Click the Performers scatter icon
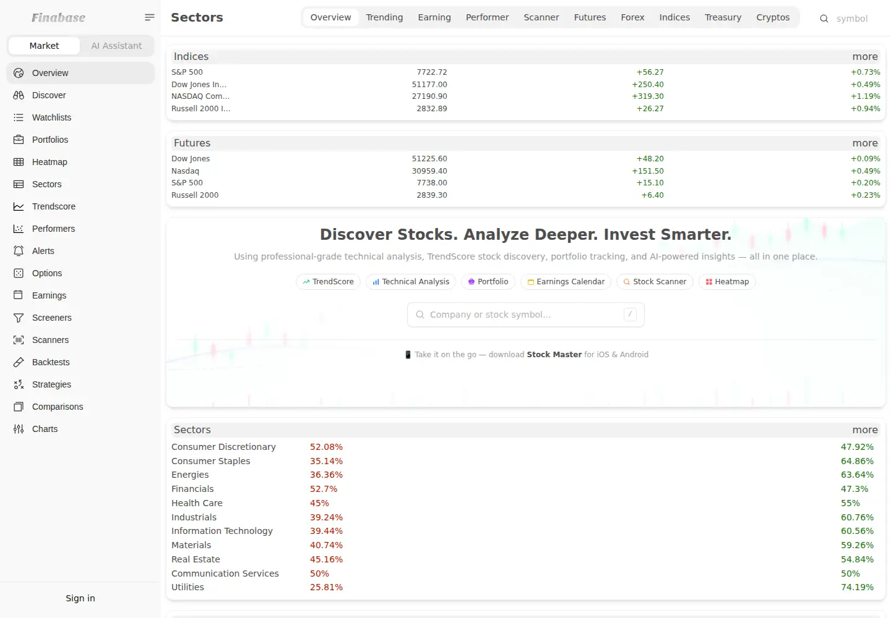 (19, 229)
